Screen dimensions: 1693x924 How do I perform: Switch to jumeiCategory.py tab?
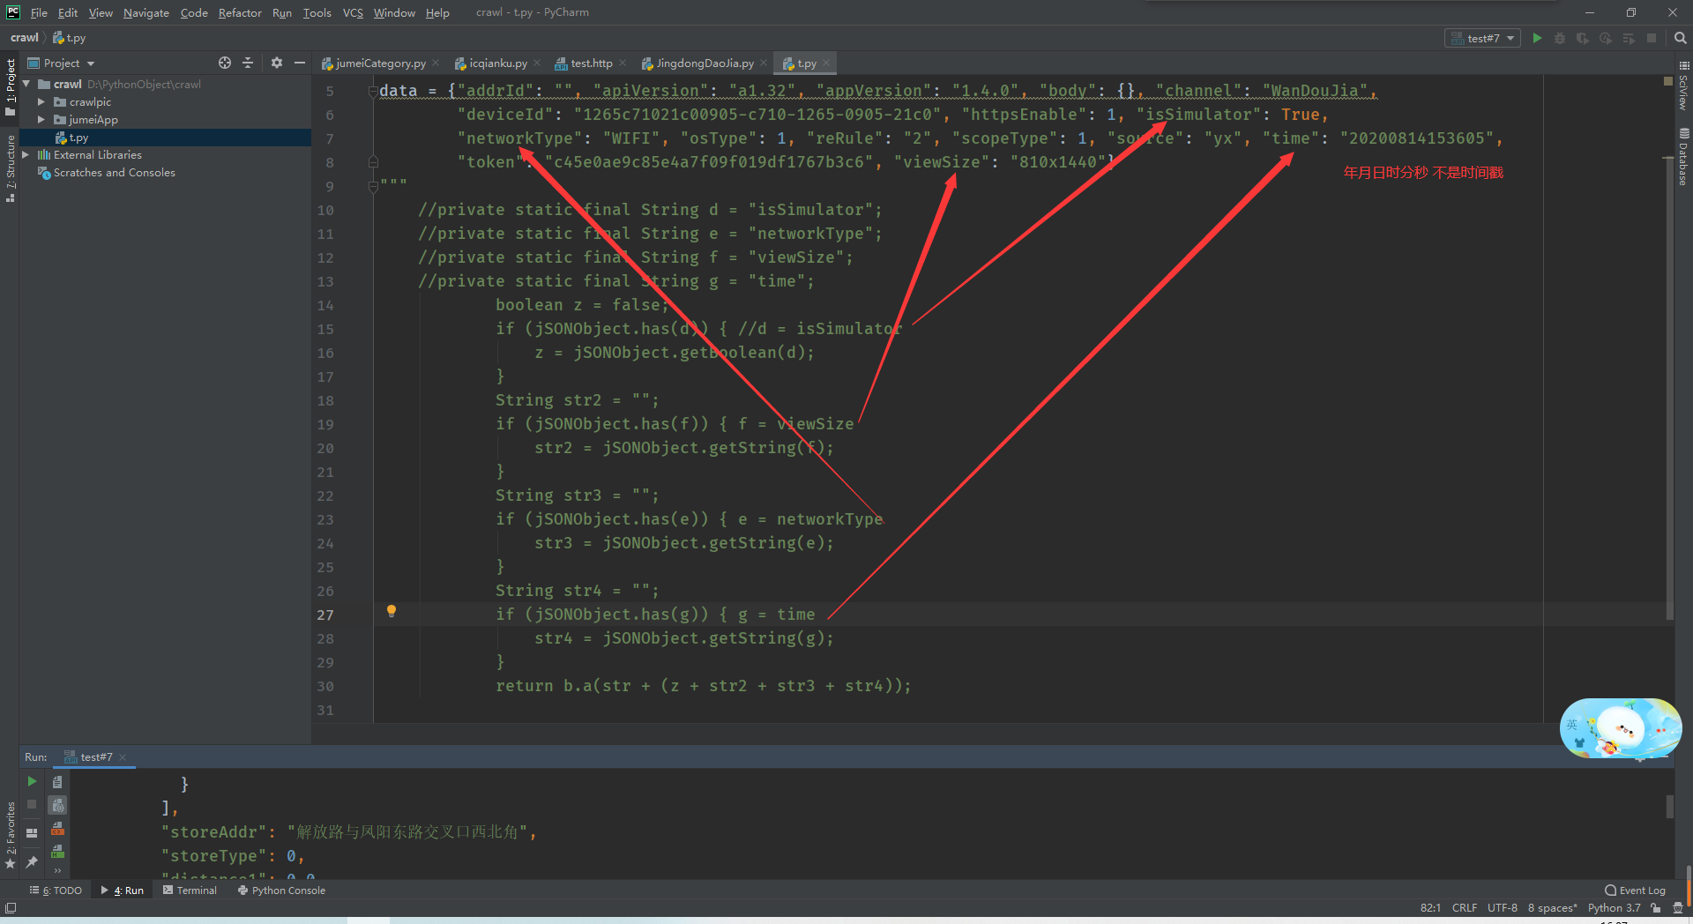coord(379,63)
